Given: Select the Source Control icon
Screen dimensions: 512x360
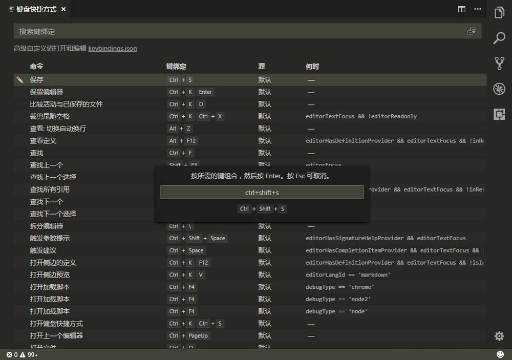Looking at the screenshot, I should point(499,62).
